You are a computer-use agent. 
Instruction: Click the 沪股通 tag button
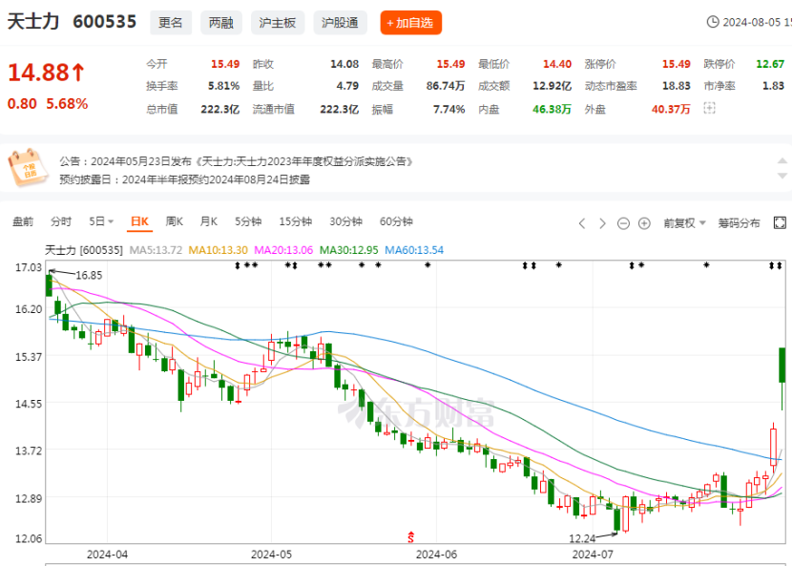click(x=340, y=23)
